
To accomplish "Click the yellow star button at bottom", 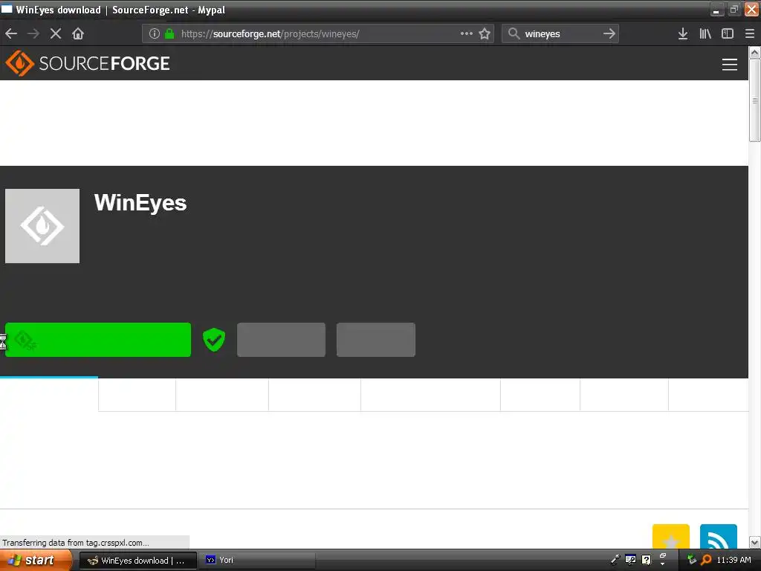I will coord(671,536).
